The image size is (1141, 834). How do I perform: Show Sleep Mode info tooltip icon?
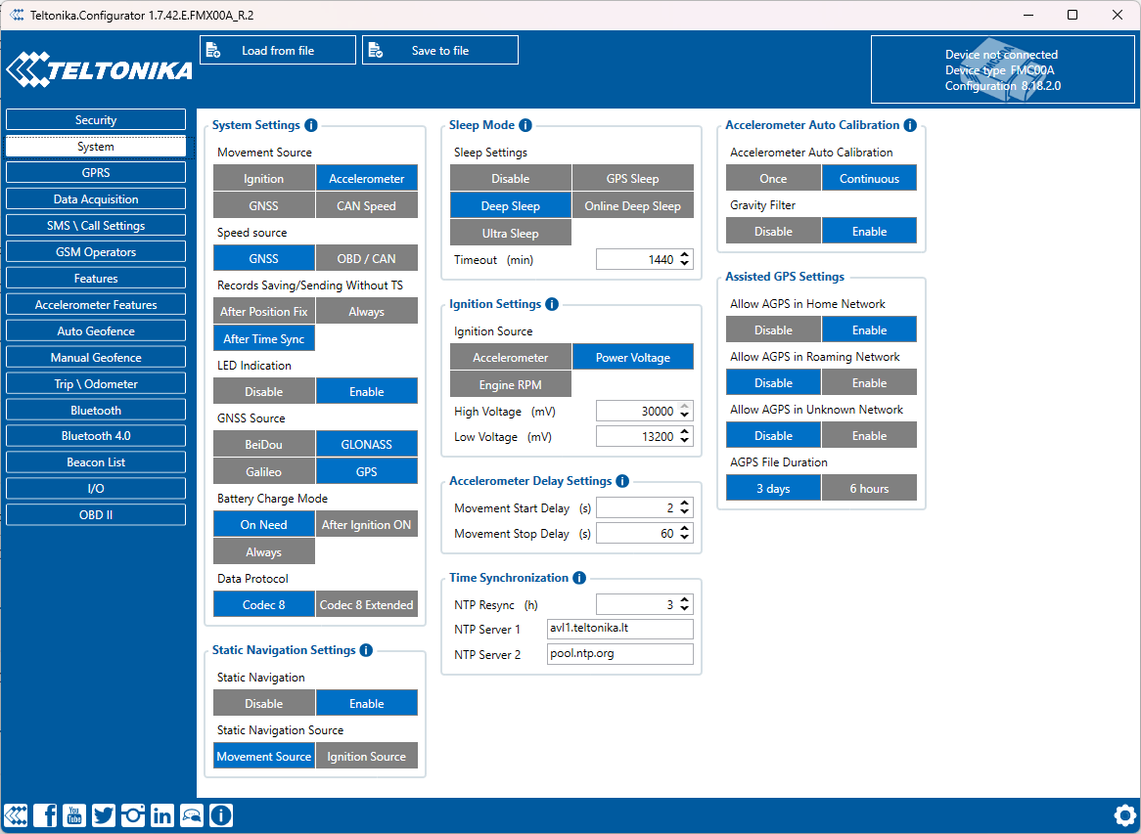coord(525,125)
